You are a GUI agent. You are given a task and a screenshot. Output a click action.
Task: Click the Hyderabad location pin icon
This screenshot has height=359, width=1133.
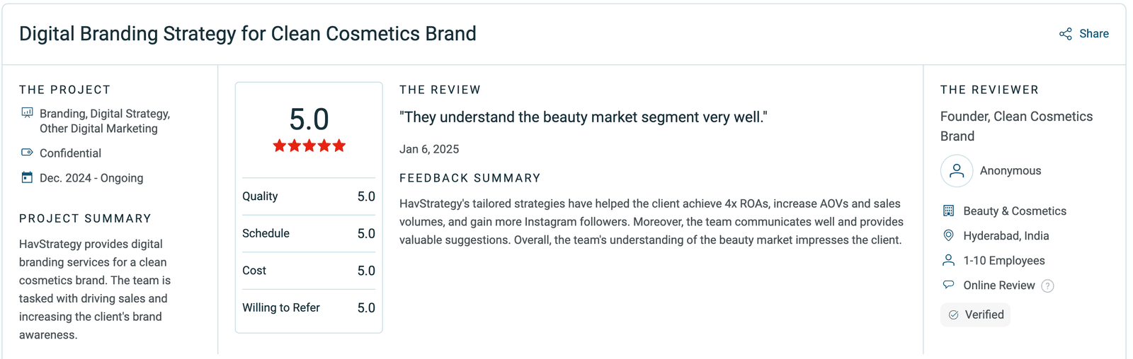click(x=948, y=235)
